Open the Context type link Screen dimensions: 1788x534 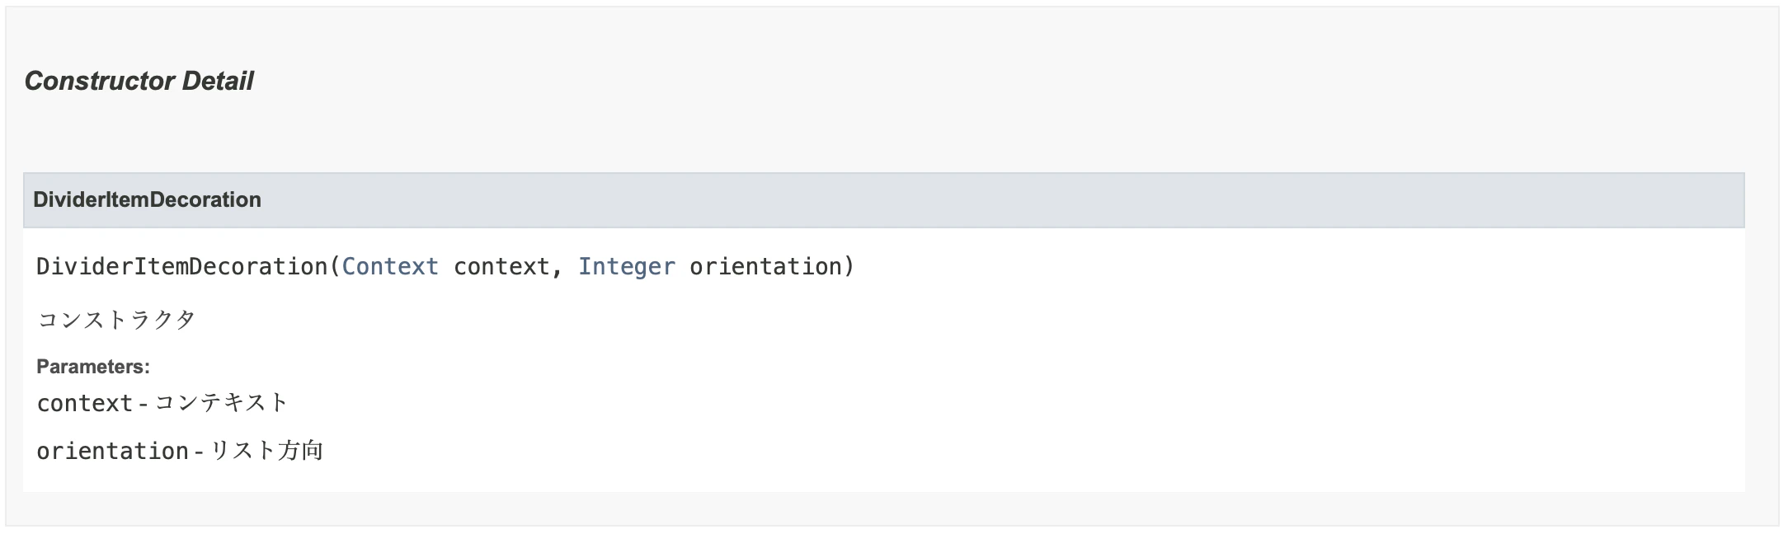coord(390,266)
